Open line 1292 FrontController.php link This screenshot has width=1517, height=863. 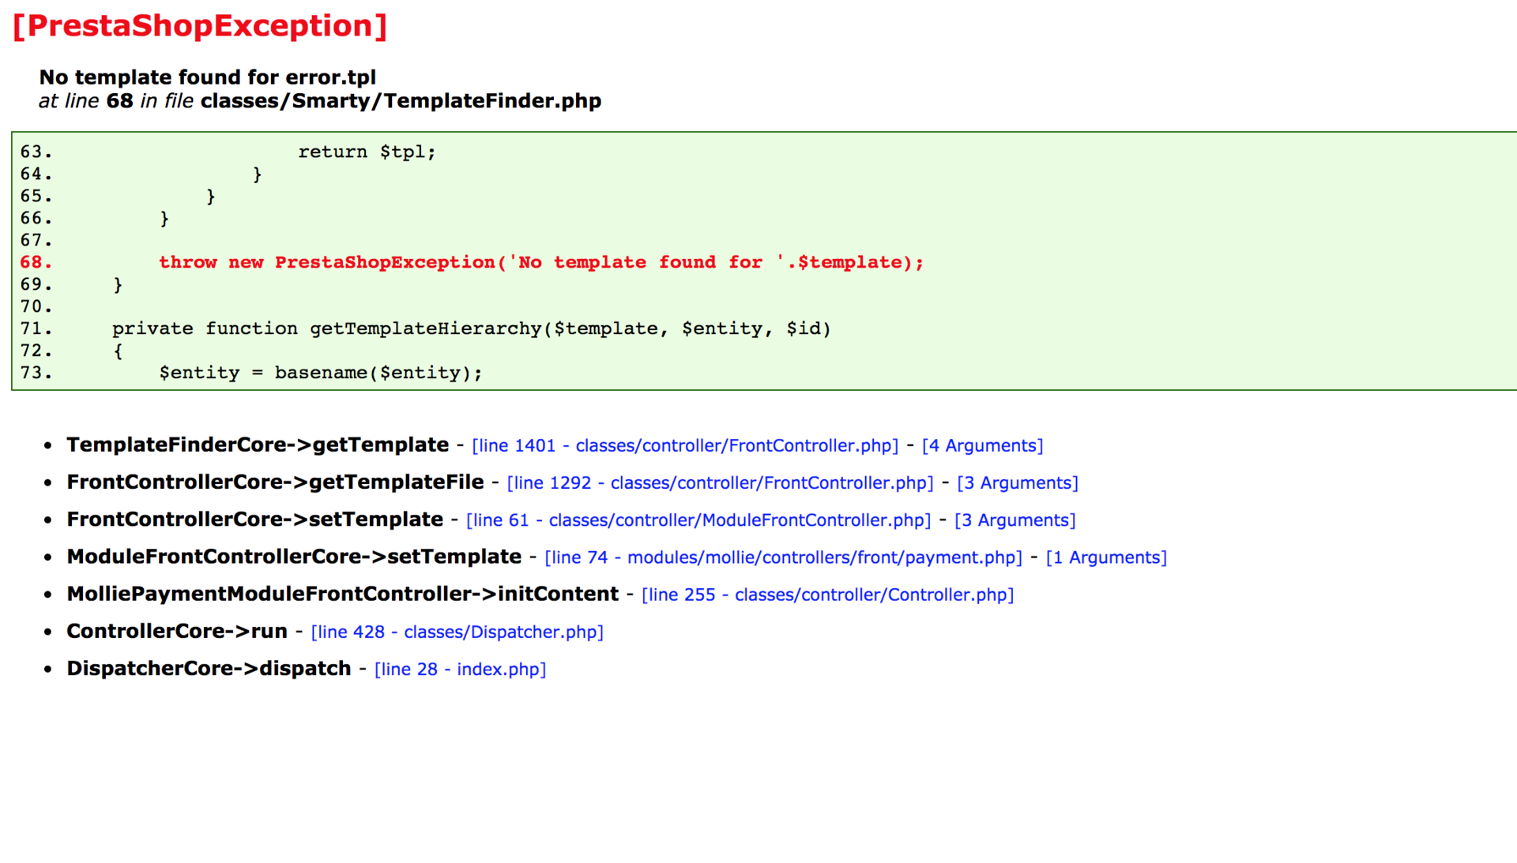pos(720,482)
